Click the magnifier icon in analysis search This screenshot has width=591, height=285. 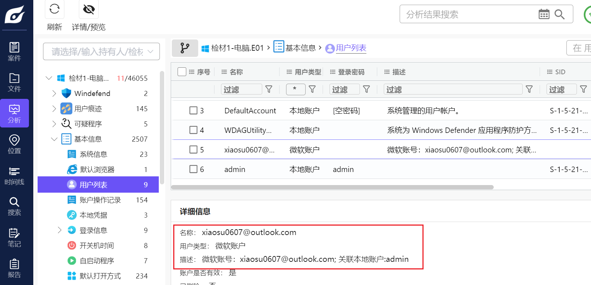coord(560,14)
